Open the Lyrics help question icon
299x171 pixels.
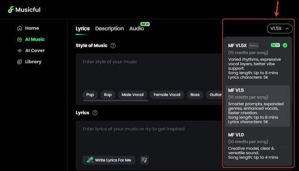click(x=95, y=112)
